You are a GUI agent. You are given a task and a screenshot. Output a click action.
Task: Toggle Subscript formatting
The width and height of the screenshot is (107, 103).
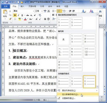(x=31, y=15)
